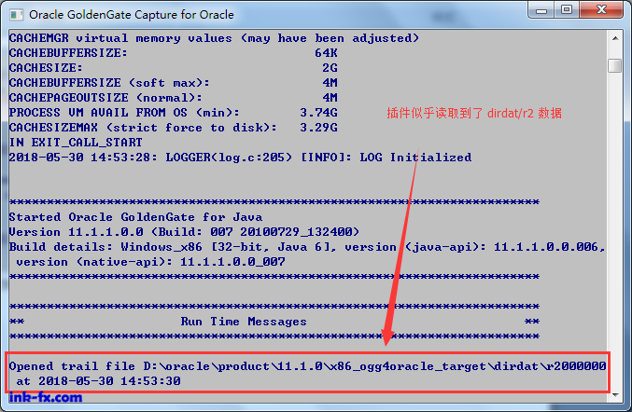Click the scrollbar down arrow
The height and width of the screenshot is (412, 632).
click(615, 394)
